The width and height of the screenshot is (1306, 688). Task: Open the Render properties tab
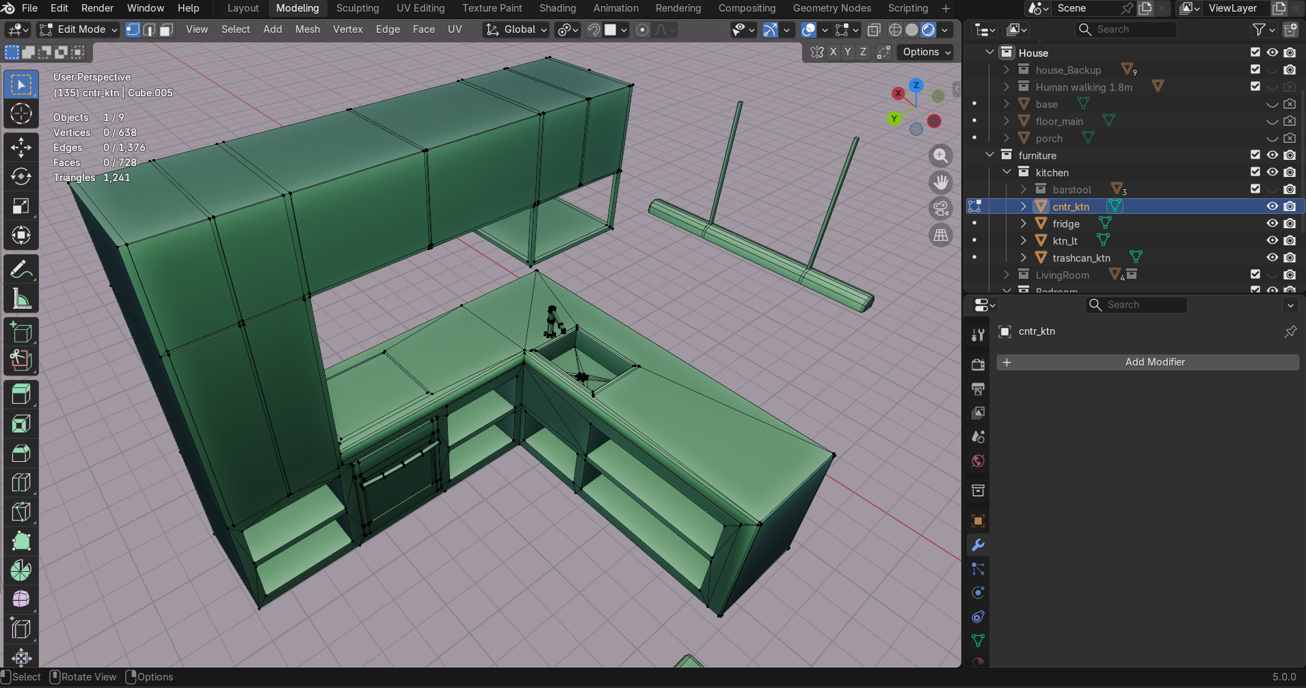pos(978,364)
